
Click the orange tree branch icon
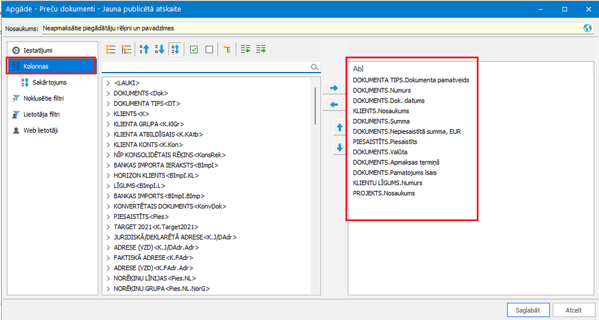click(227, 49)
